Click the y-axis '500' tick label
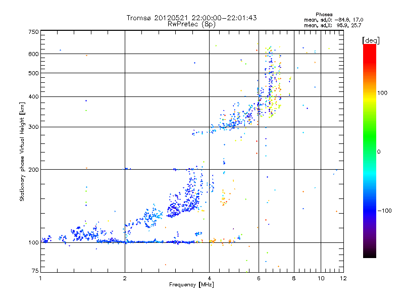The image size is (404, 303). [x=33, y=73]
